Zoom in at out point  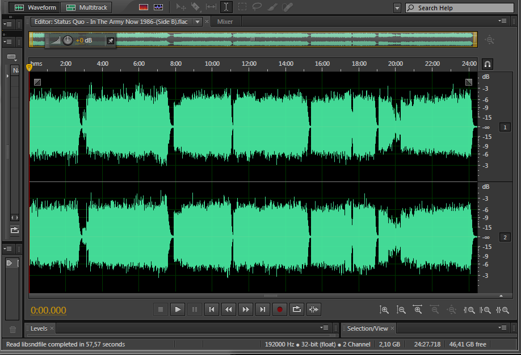tap(485, 310)
